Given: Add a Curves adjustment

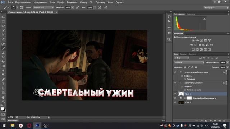Looking at the screenshot, I should (x=201, y=40).
